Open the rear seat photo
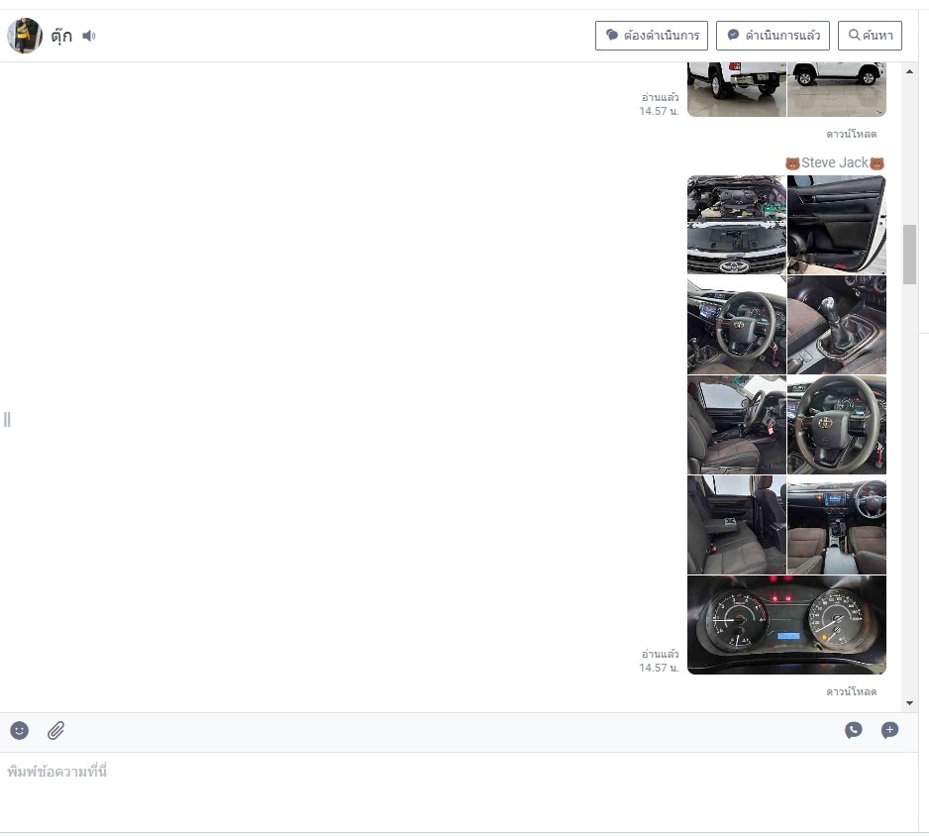Image resolution: width=929 pixels, height=836 pixels. [737, 525]
